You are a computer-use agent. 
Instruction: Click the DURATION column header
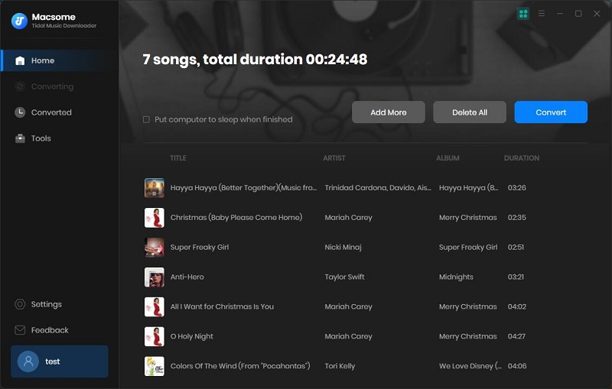522,158
